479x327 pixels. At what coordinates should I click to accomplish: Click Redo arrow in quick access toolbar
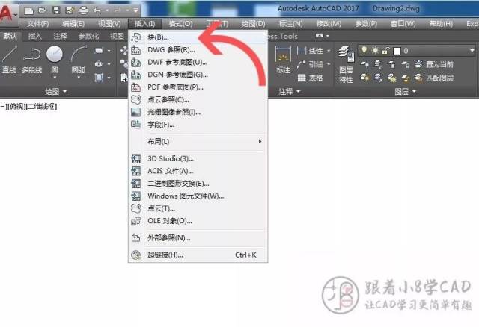click(118, 11)
